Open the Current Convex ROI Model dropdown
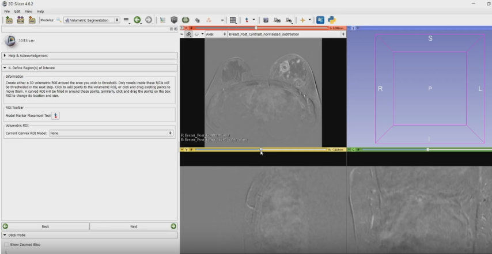The height and width of the screenshot is (254, 492). coord(111,133)
